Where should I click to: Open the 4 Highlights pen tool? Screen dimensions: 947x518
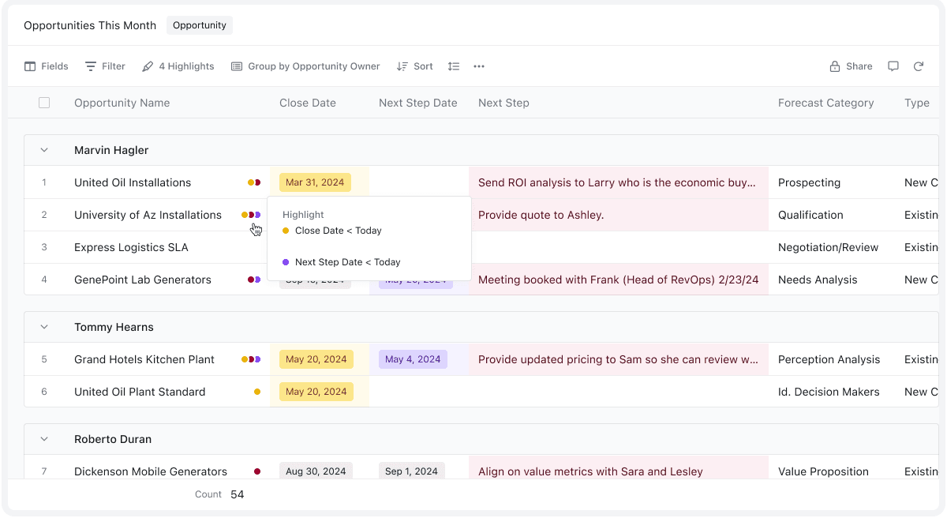[x=178, y=66]
